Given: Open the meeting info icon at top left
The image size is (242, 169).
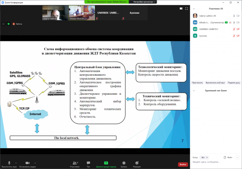Looking at the screenshot, I should click(3, 24).
